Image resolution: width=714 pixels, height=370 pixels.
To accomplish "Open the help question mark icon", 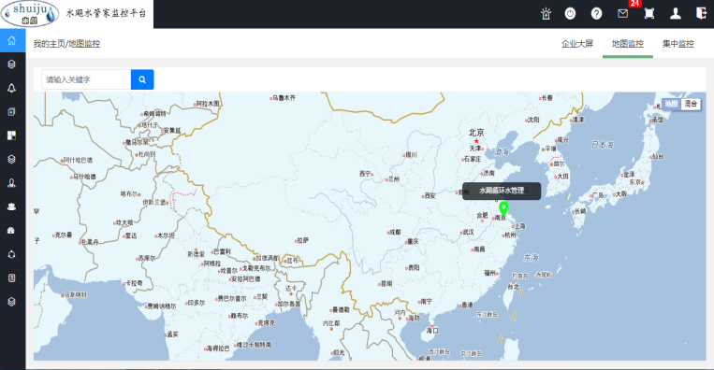I will [596, 14].
